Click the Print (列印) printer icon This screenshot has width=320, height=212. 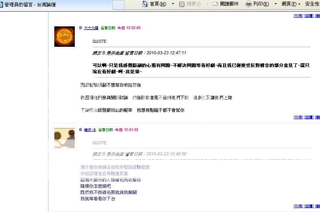pos(249,4)
